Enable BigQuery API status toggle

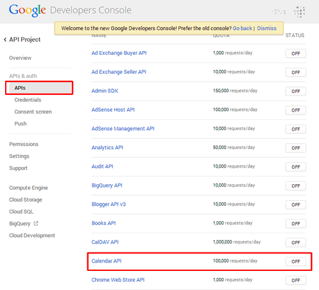[295, 186]
